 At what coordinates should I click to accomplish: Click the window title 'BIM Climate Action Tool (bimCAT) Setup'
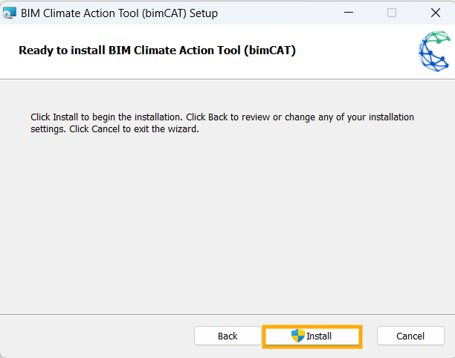[x=119, y=13]
